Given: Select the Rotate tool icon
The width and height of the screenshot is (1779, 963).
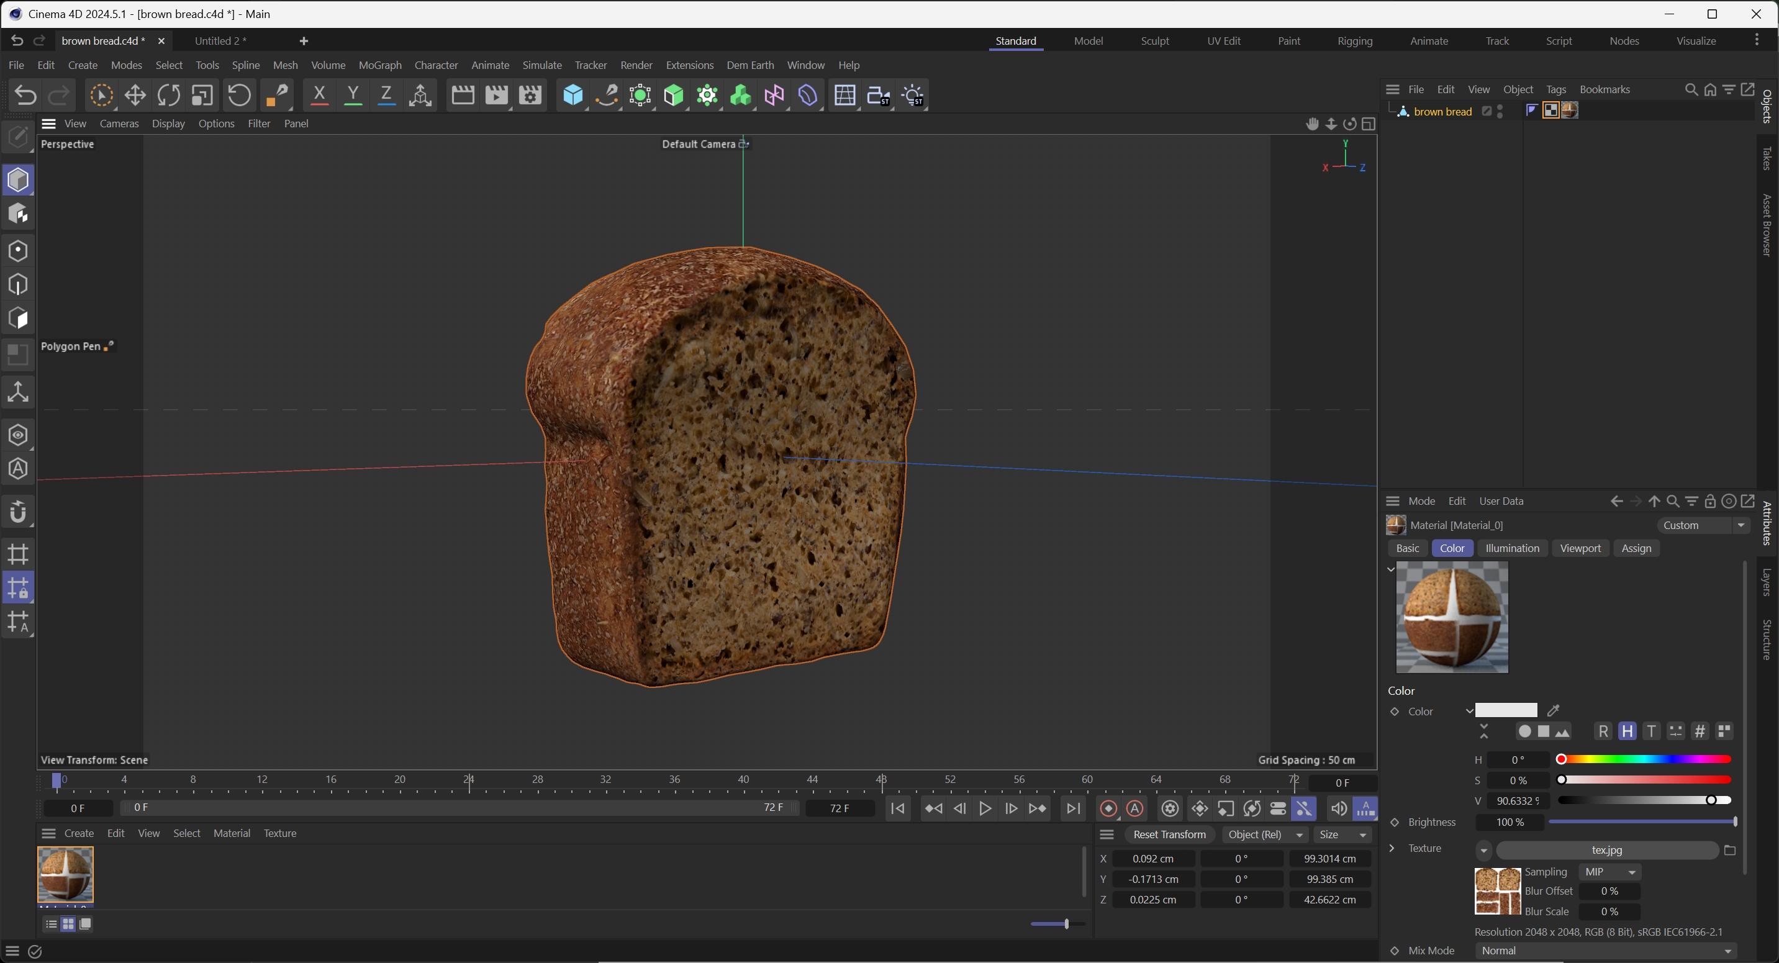Looking at the screenshot, I should tap(168, 95).
